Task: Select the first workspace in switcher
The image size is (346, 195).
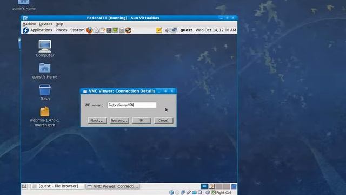Action: point(204,186)
